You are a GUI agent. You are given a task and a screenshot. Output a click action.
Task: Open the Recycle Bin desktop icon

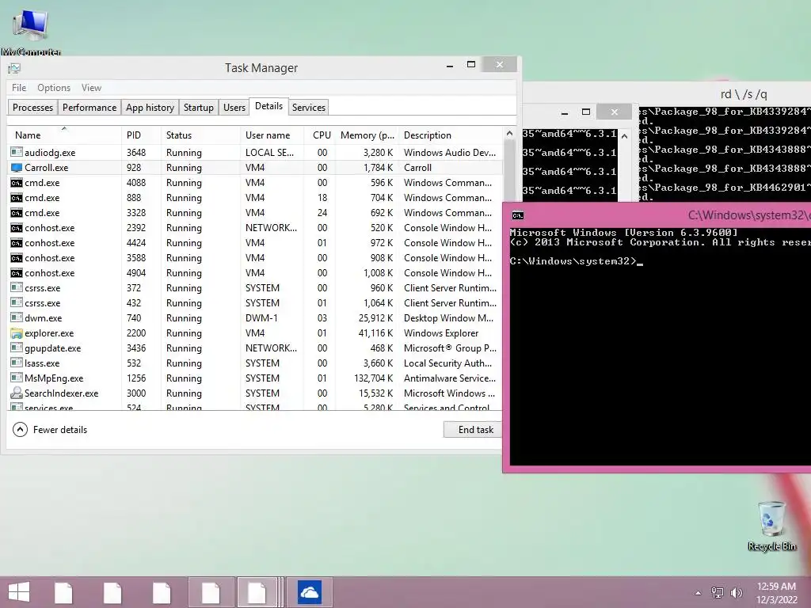coord(771,525)
